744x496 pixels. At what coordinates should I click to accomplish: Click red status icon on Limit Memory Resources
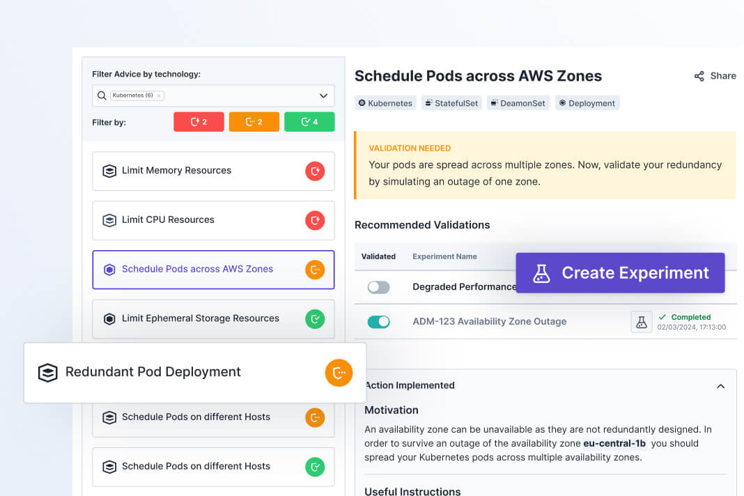pos(315,171)
